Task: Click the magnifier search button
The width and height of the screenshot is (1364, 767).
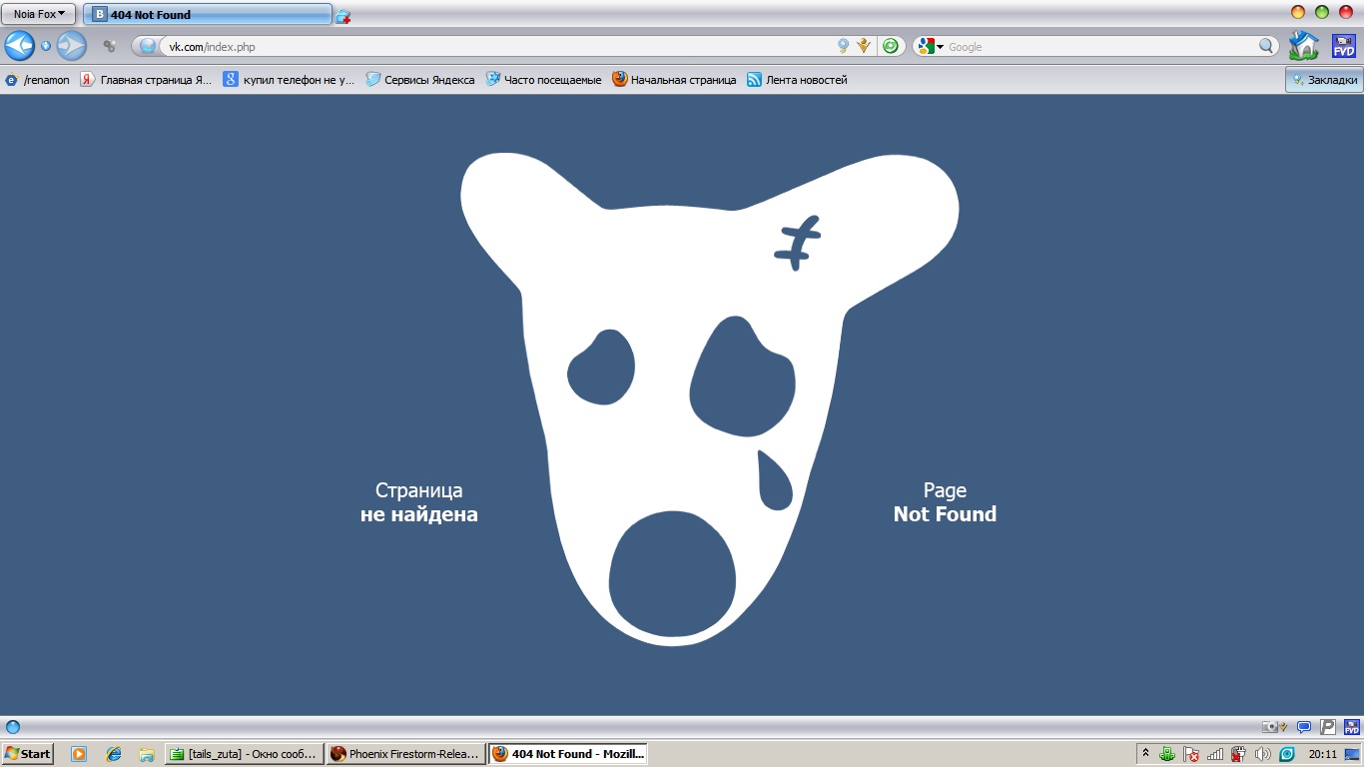Action: [x=1266, y=46]
